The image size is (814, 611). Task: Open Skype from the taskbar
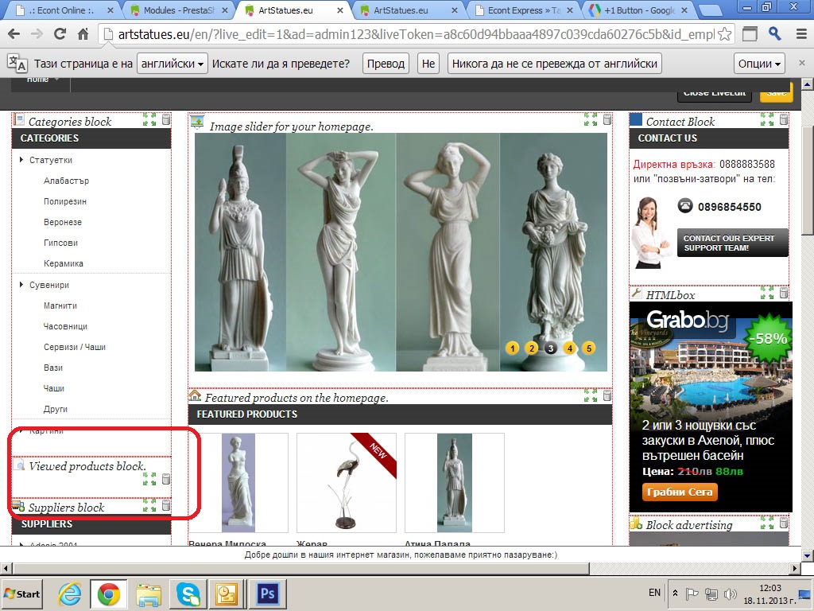188,593
